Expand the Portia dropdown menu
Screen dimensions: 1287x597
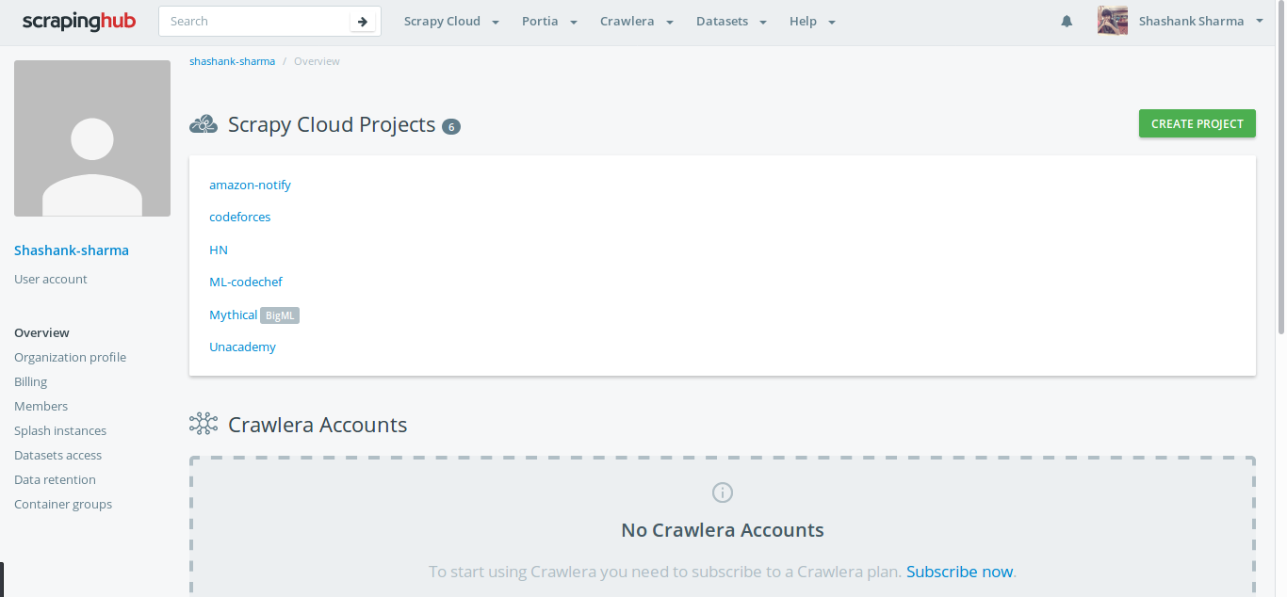(x=549, y=21)
